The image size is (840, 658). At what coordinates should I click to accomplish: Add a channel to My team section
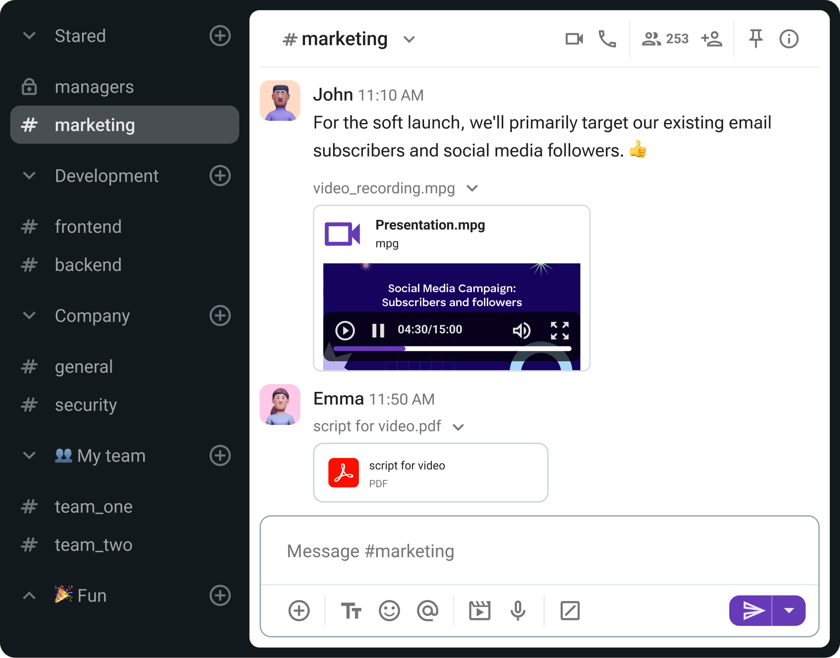(x=220, y=455)
